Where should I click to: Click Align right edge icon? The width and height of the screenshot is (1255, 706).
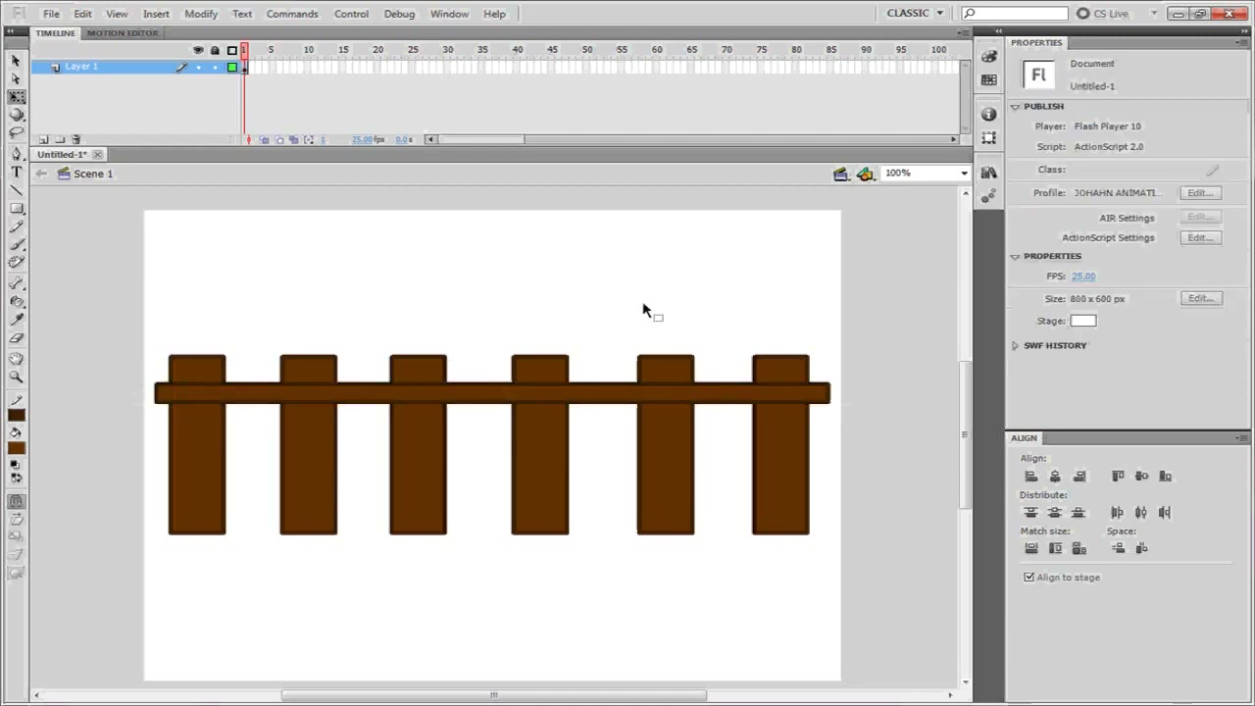(1079, 477)
